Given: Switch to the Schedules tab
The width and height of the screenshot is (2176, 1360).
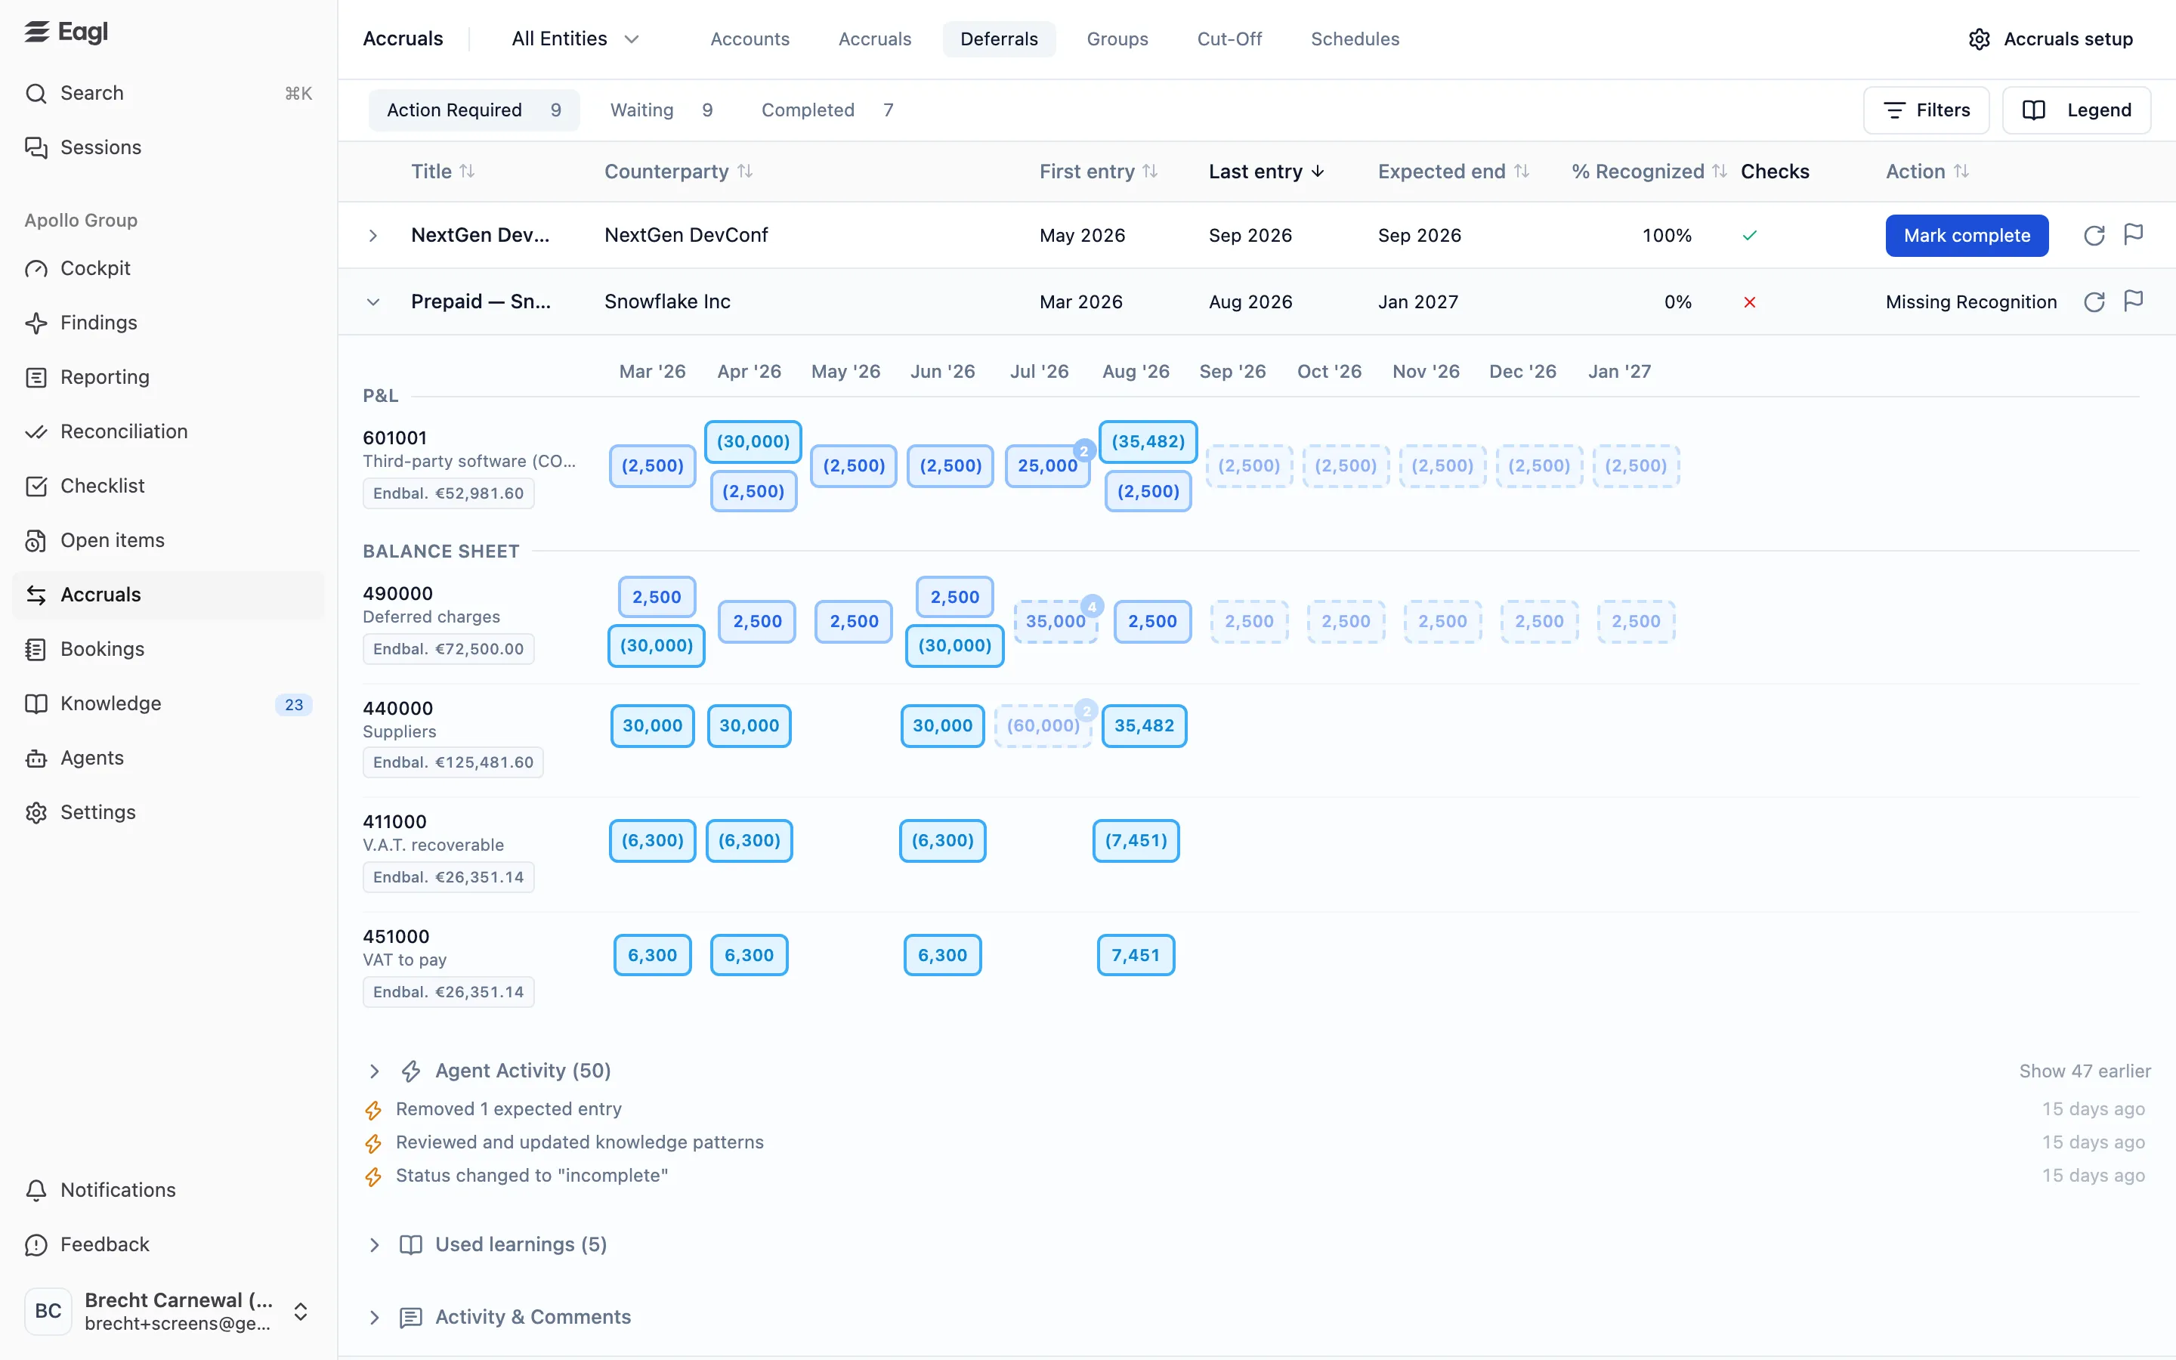Looking at the screenshot, I should (x=1355, y=39).
